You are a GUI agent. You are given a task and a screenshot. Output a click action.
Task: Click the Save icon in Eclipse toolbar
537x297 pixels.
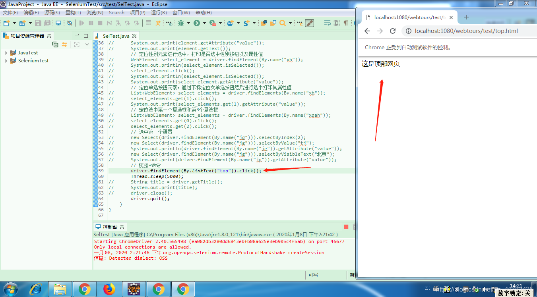point(38,23)
